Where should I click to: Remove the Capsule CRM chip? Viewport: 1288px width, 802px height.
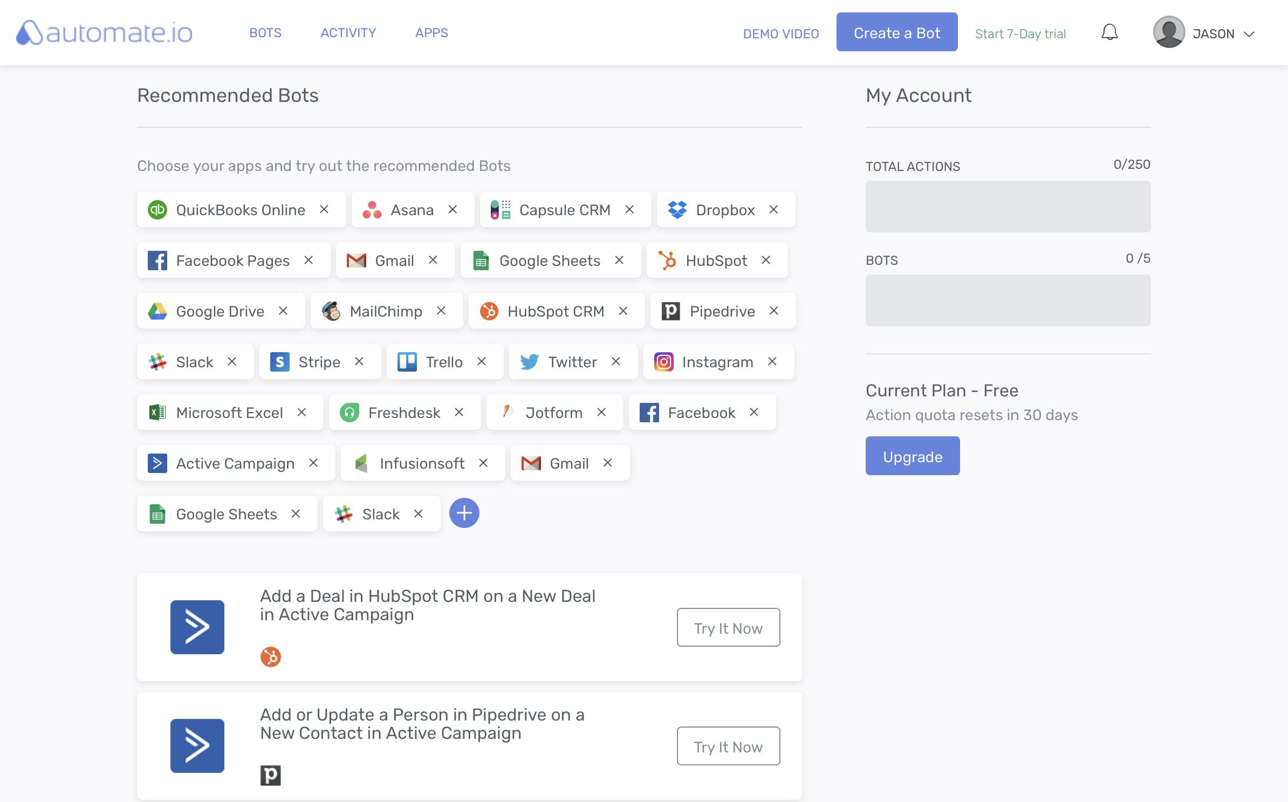coord(629,209)
